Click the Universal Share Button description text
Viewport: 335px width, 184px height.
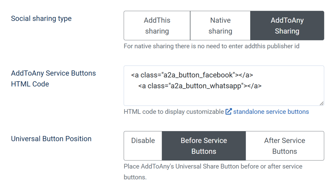(x=213, y=166)
